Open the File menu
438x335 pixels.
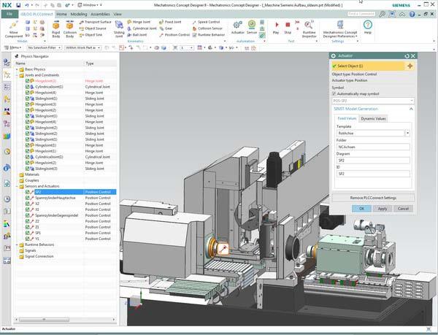pyautogui.click(x=9, y=14)
